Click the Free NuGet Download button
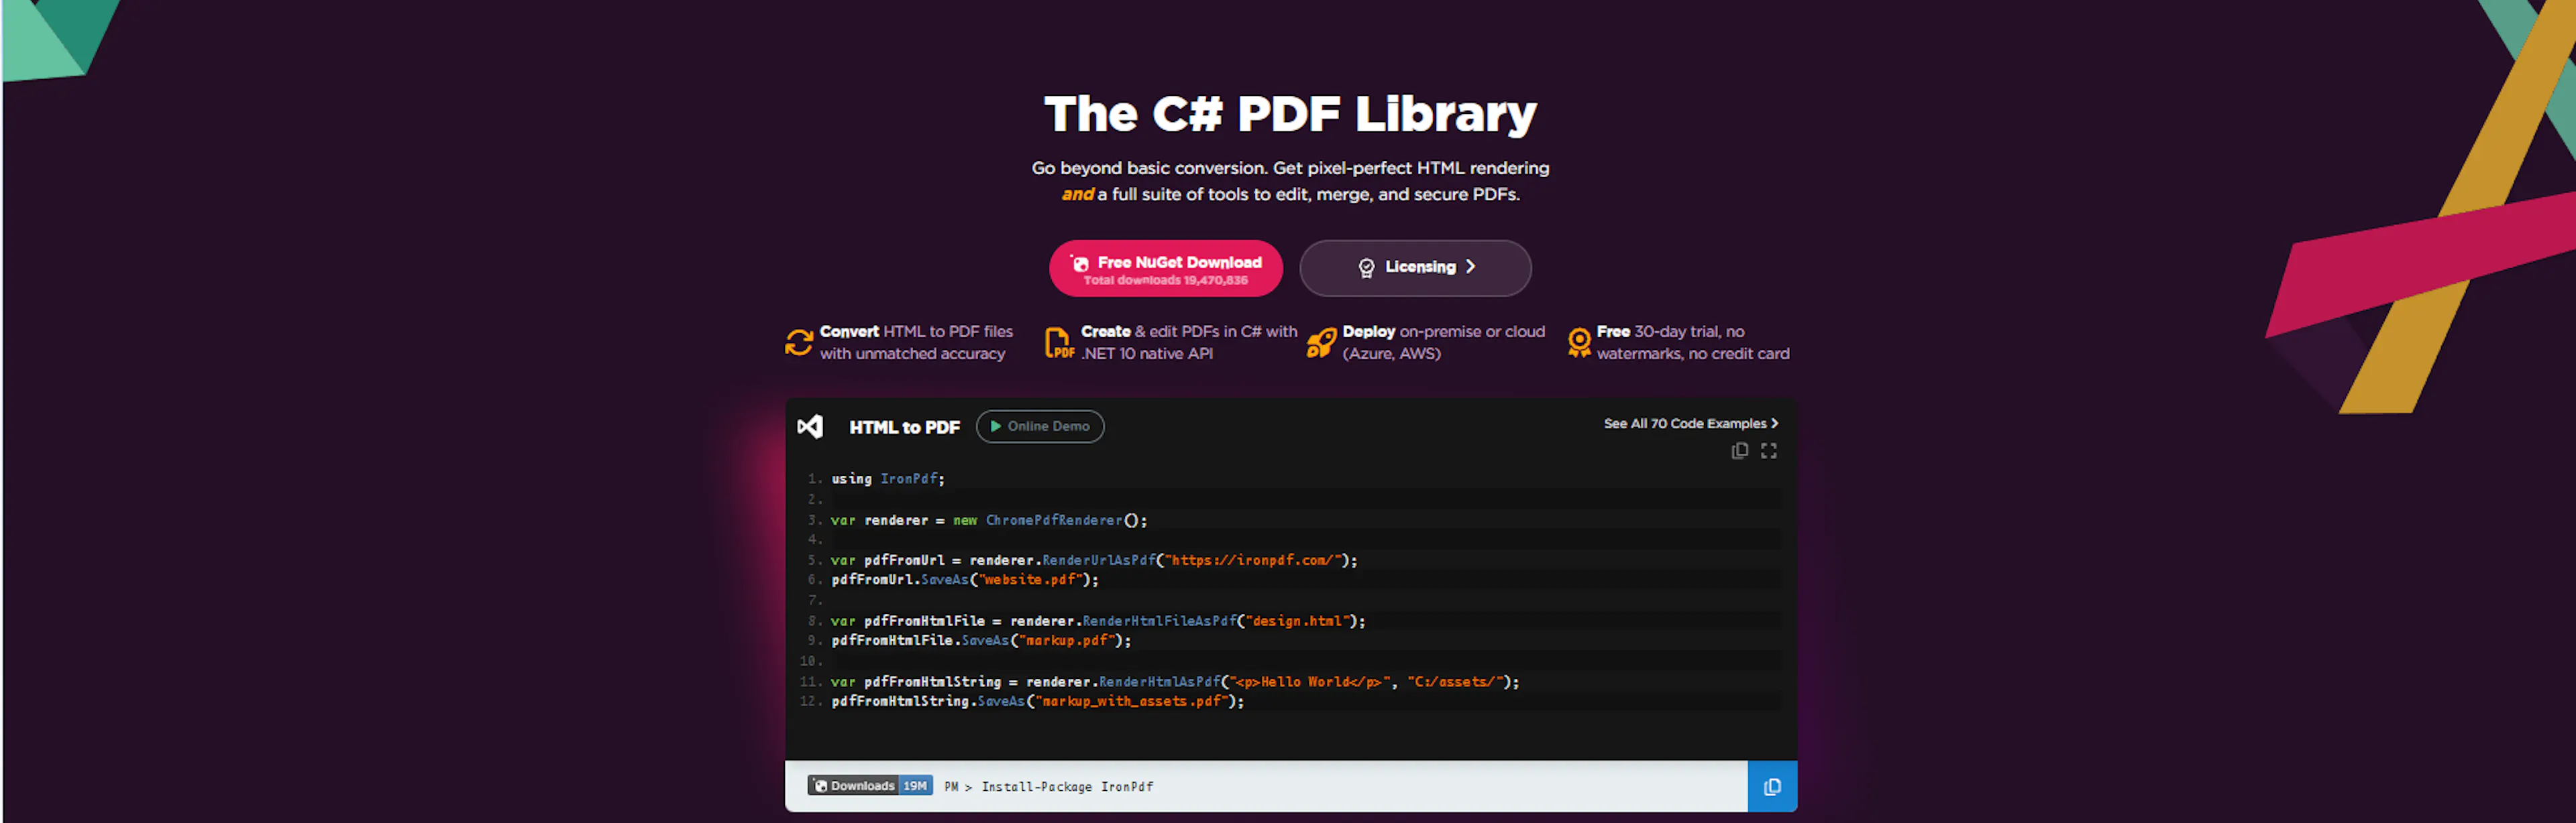This screenshot has width=2576, height=823. [x=1165, y=267]
